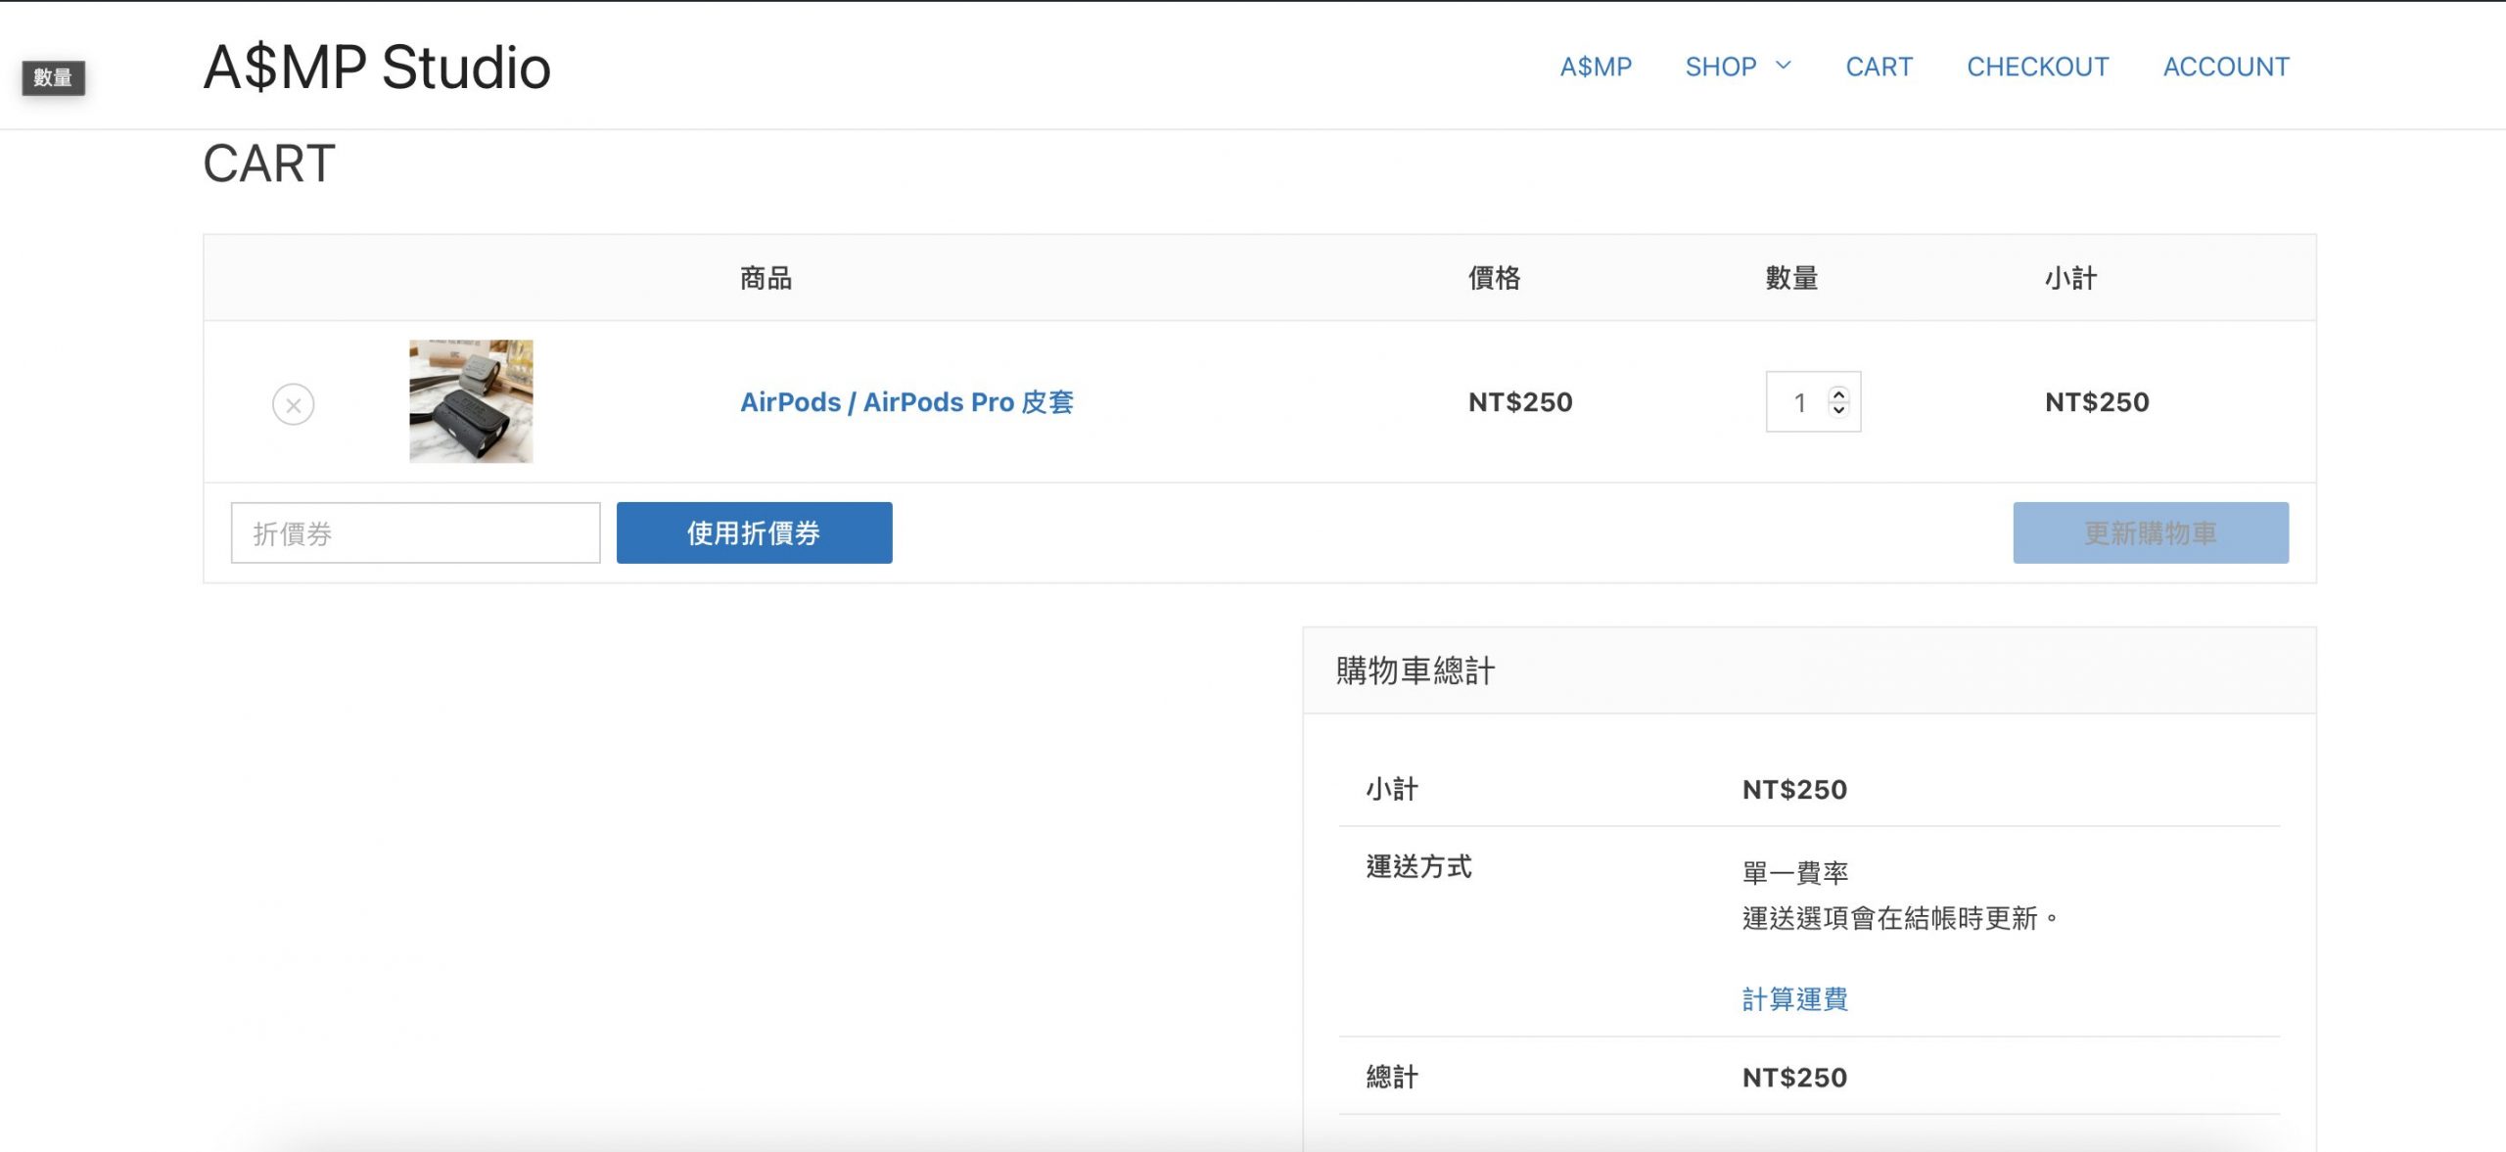The width and height of the screenshot is (2506, 1152).
Task: Click the 單一費率 shipping option text
Action: [x=1794, y=872]
